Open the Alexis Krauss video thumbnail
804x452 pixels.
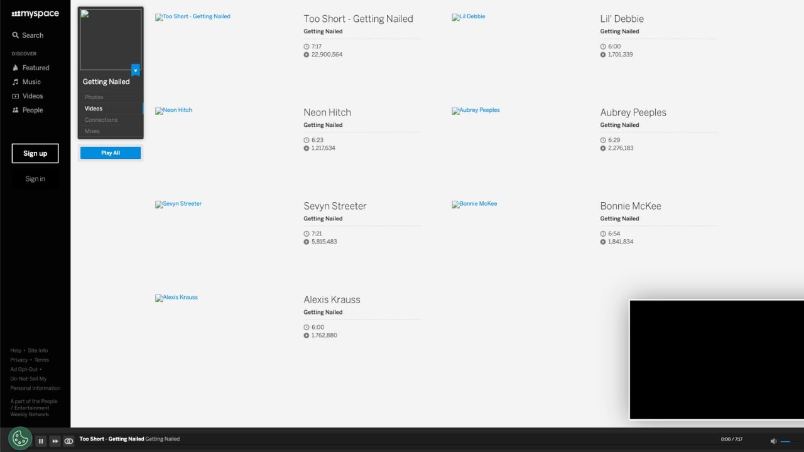point(177,297)
